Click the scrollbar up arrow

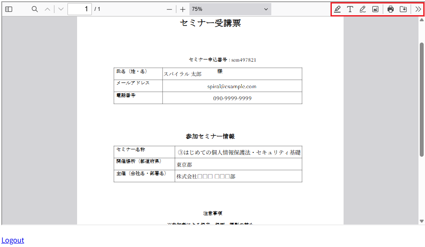tap(421, 20)
